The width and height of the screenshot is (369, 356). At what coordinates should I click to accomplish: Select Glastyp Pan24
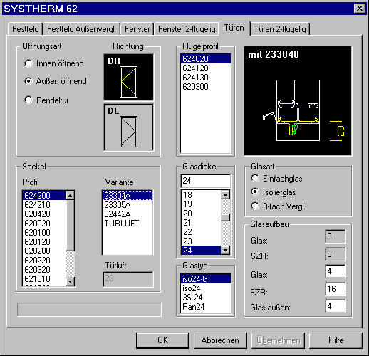click(x=206, y=307)
